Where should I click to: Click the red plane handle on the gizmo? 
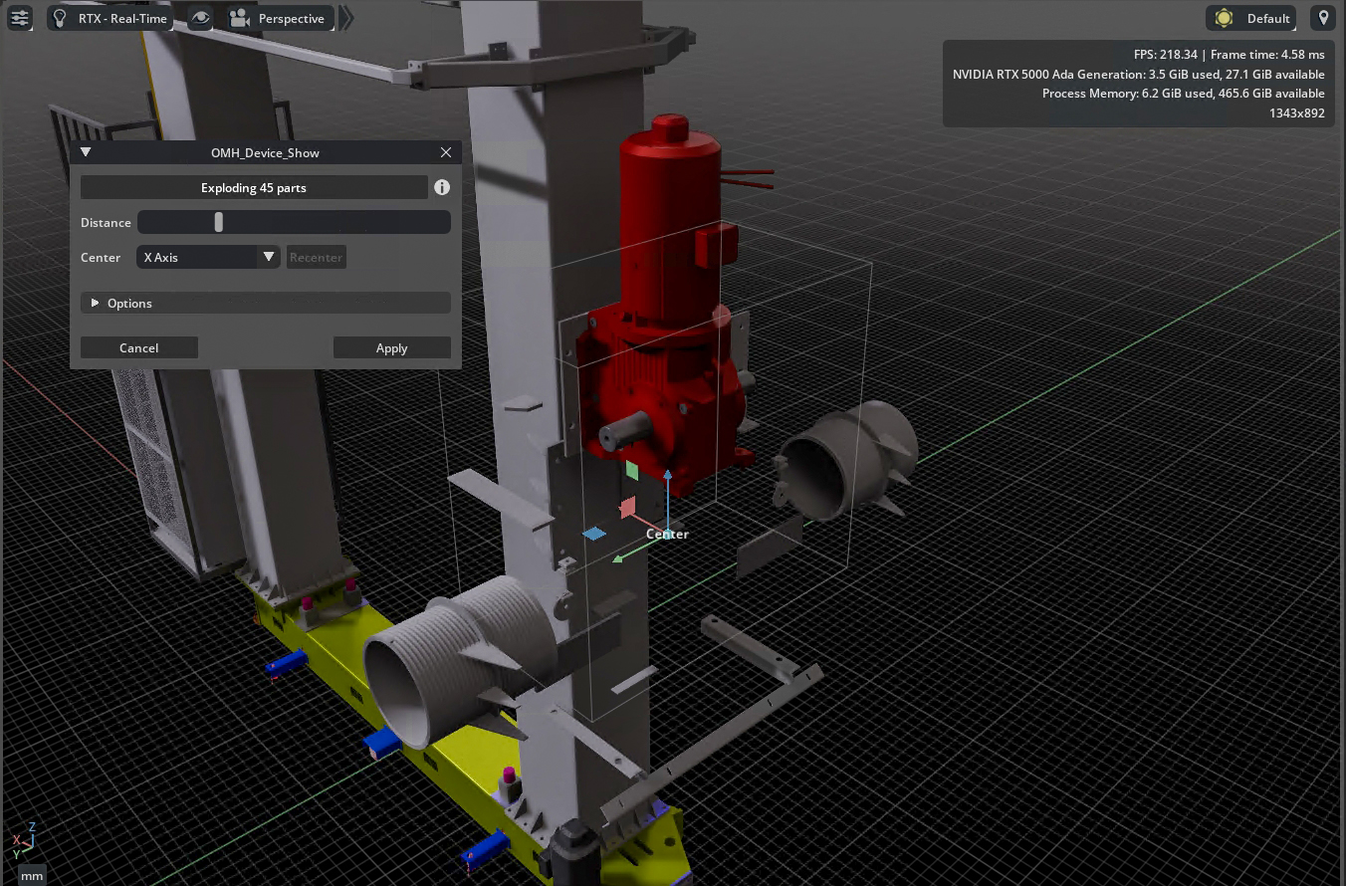[627, 509]
